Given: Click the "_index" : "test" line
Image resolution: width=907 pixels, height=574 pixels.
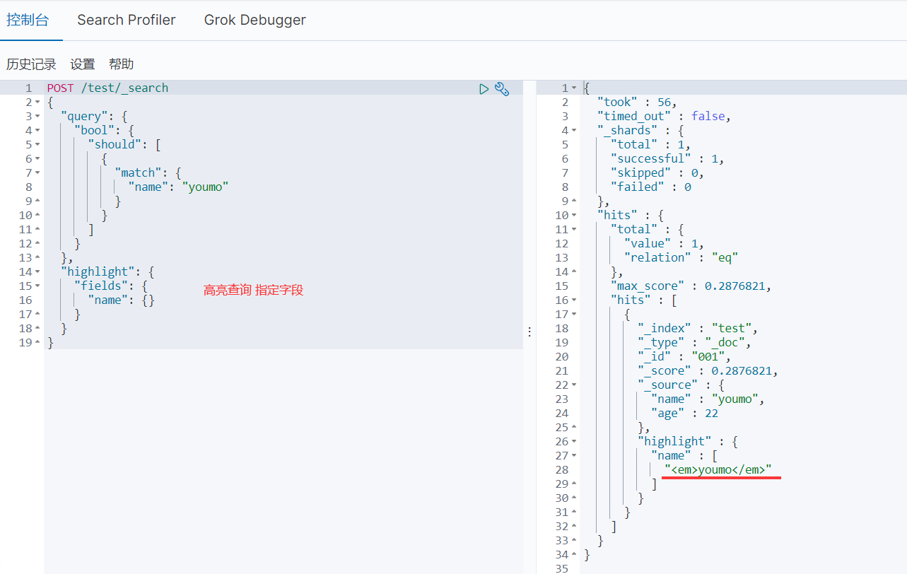Looking at the screenshot, I should [697, 329].
